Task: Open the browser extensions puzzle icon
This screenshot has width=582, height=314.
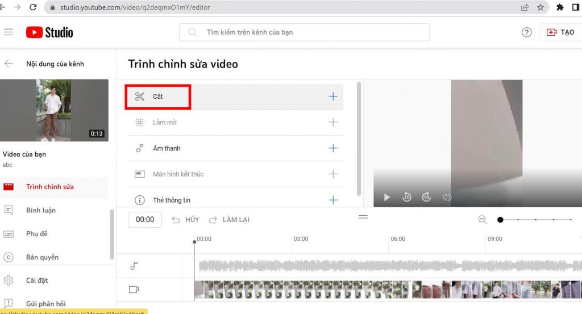Action: tap(560, 7)
